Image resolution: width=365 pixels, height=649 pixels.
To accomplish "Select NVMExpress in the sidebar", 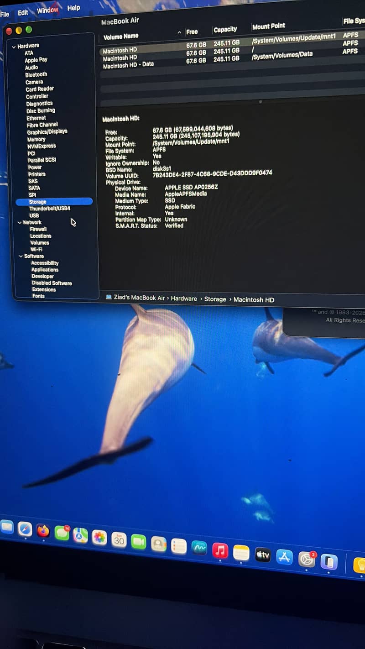I will pos(42,146).
